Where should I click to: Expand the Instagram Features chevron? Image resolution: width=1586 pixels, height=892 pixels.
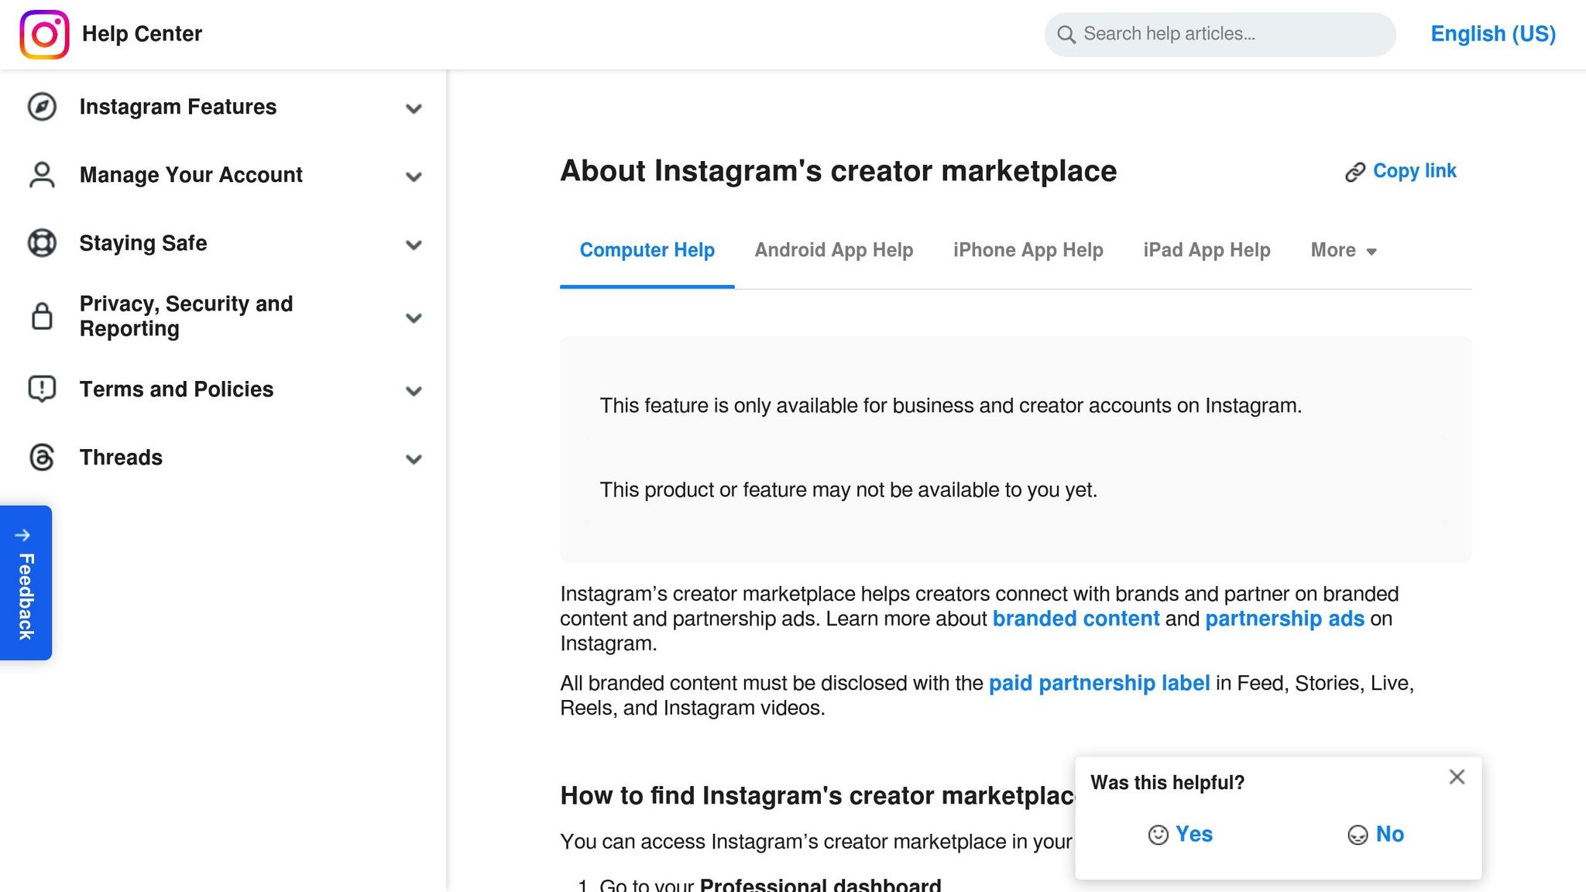[x=414, y=108]
